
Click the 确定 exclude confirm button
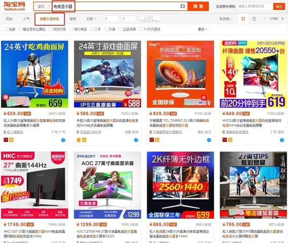point(279,6)
